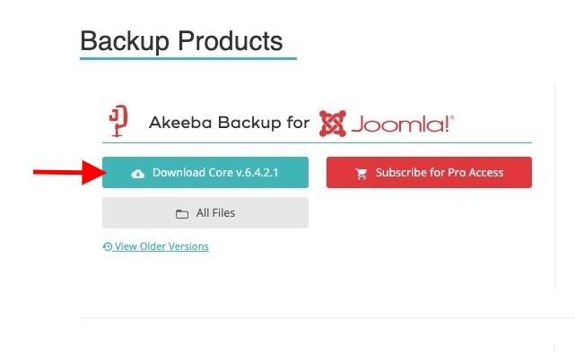Click the version number v.6.4.2.1 text
Screen dimensions: 575x352
click(257, 172)
